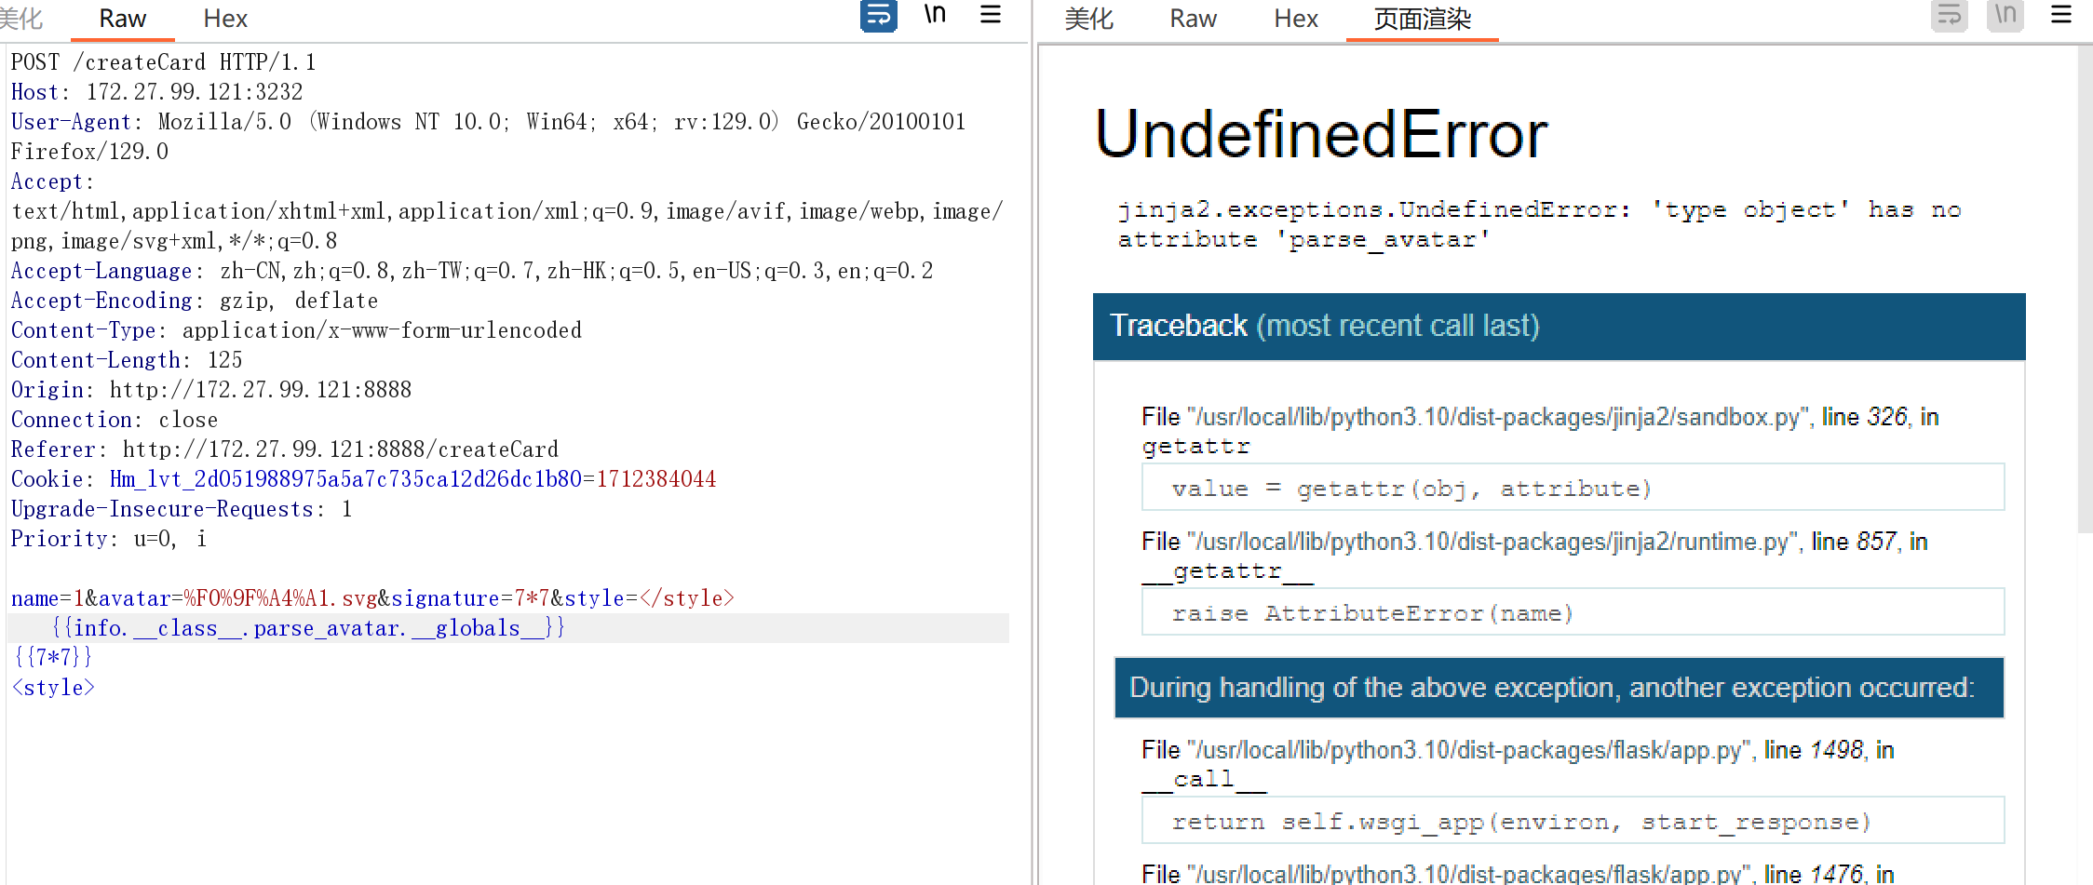
Task: Toggle word wrap in response panel
Action: [x=1949, y=16]
